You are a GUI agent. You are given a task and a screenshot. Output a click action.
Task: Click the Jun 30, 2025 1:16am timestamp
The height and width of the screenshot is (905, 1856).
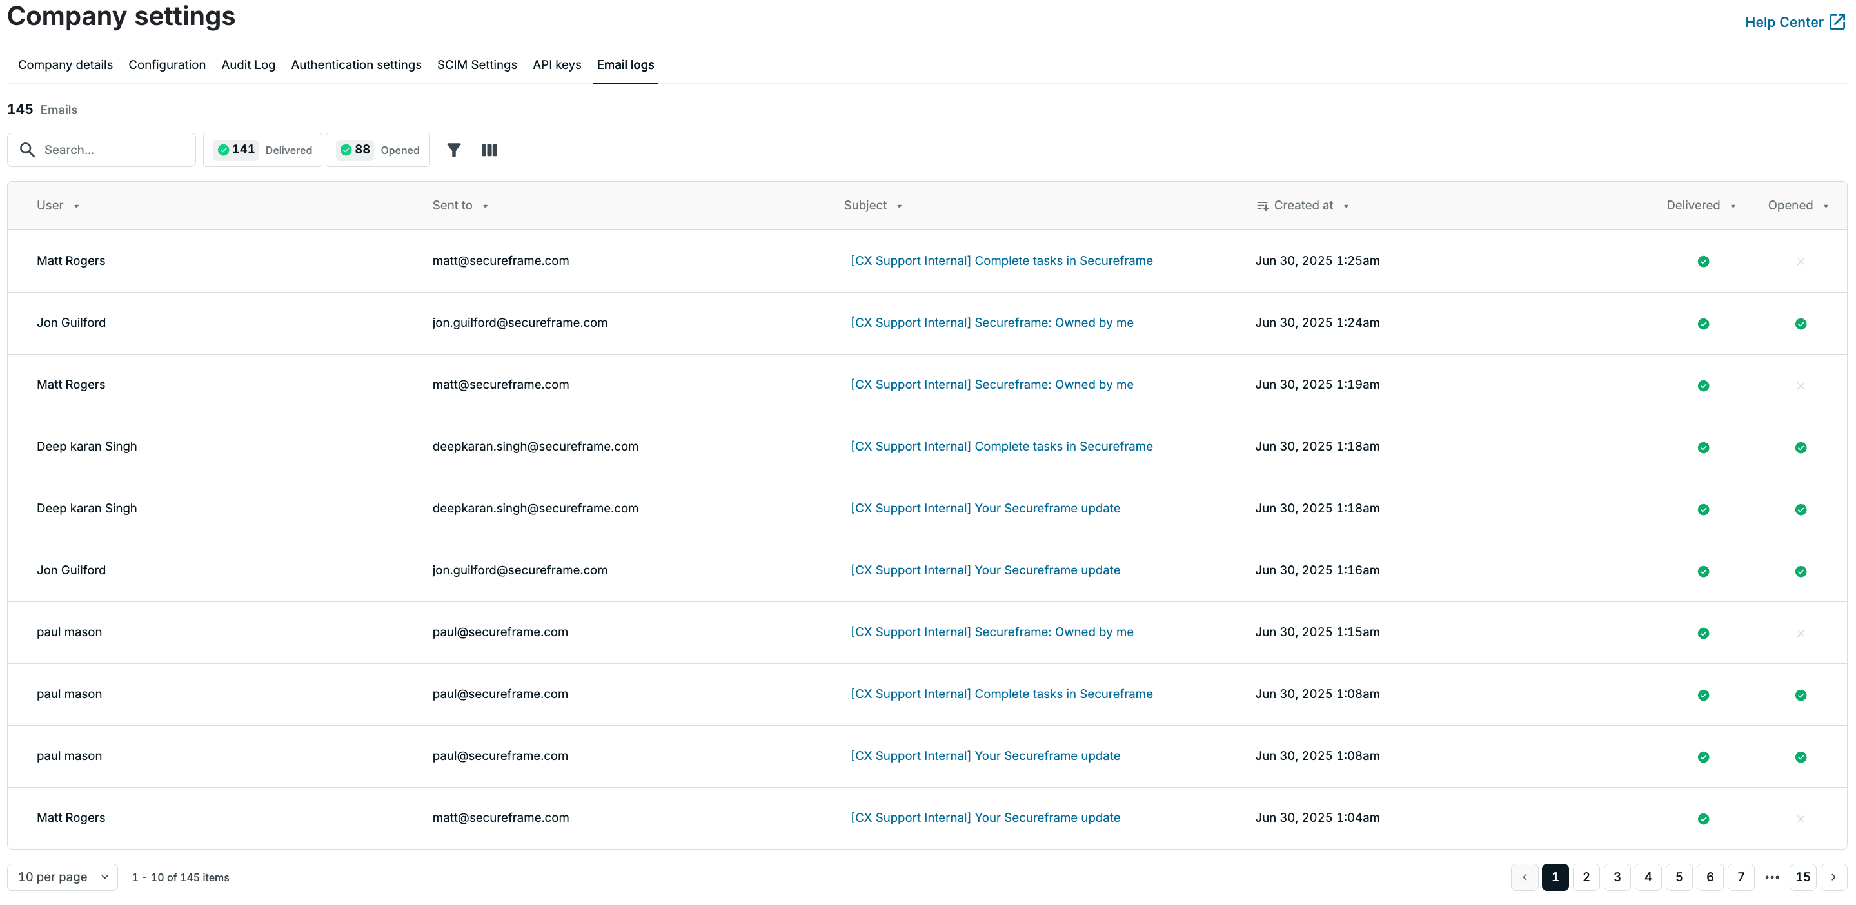point(1318,570)
